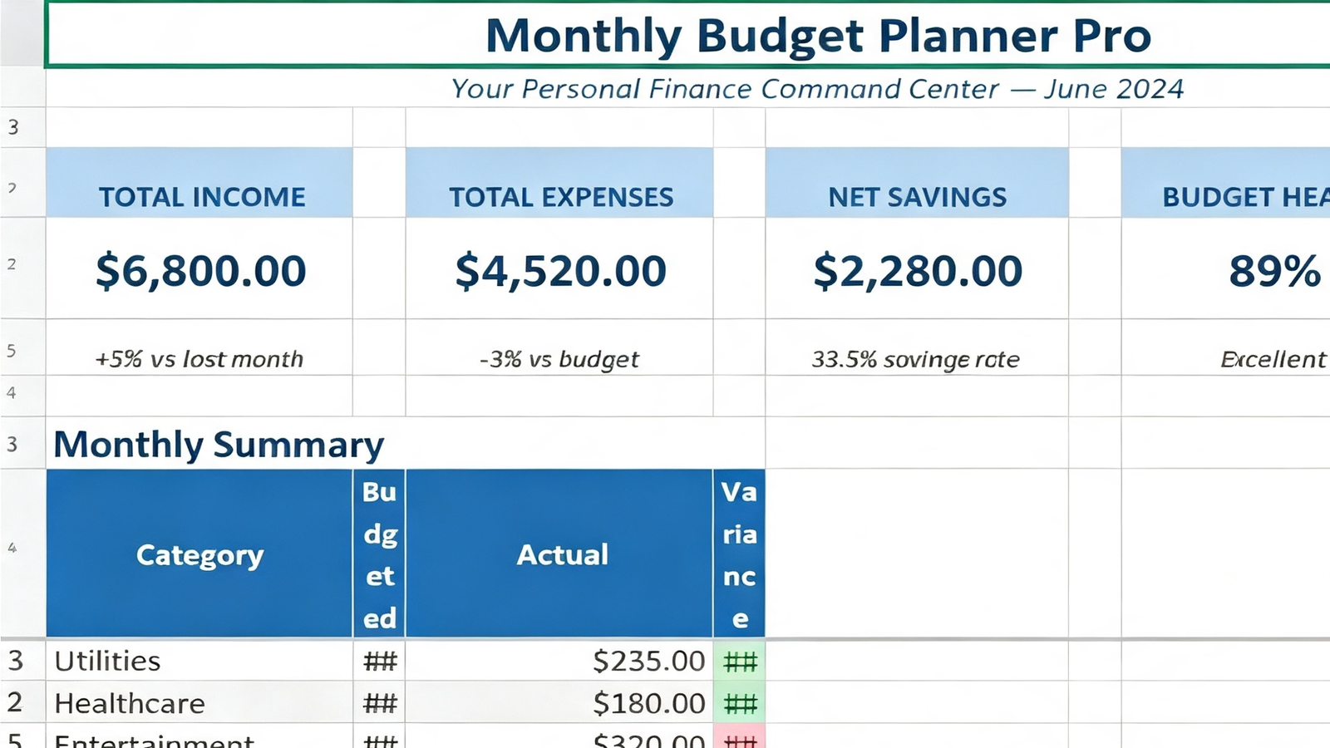Click the green variance cell for Utilities
1330x748 pixels.
(x=739, y=661)
